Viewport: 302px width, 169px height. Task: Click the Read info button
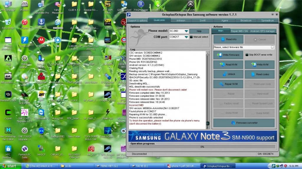coord(229,39)
